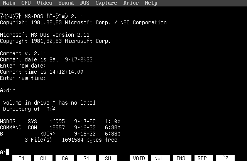Click the 9-17-22 date of MSDOS

point(85,121)
